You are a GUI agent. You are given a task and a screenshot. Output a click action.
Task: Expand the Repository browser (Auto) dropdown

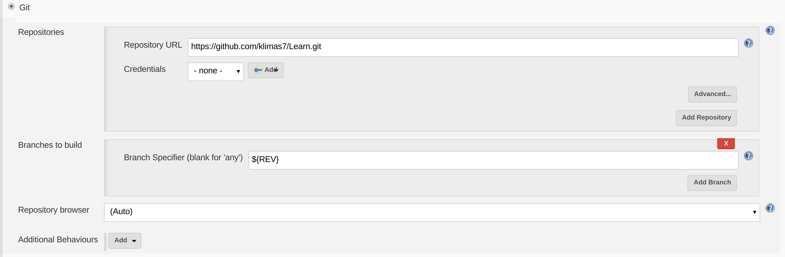click(x=432, y=212)
